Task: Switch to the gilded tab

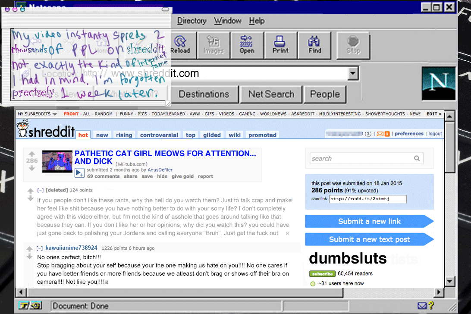Action: click(x=212, y=135)
